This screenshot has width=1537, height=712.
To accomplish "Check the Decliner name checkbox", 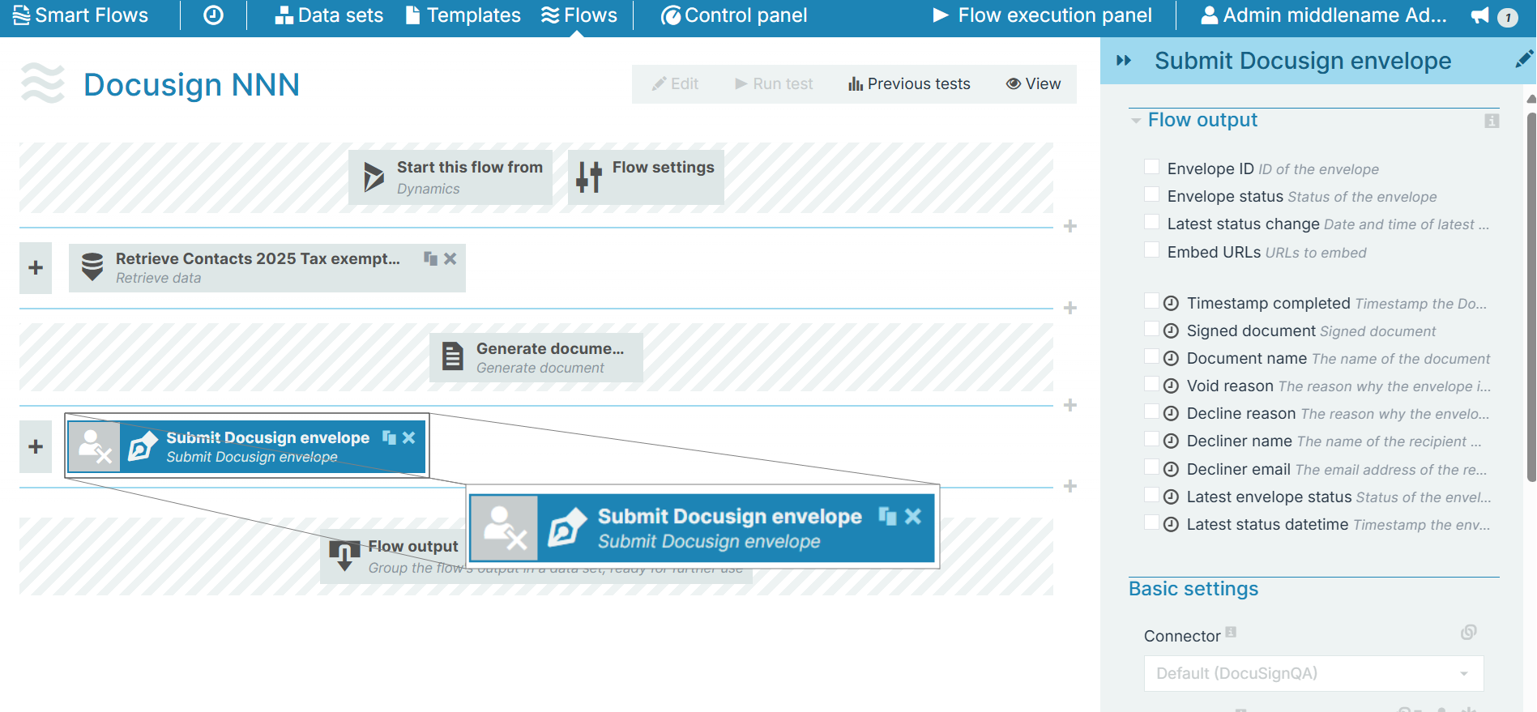I will tap(1151, 439).
